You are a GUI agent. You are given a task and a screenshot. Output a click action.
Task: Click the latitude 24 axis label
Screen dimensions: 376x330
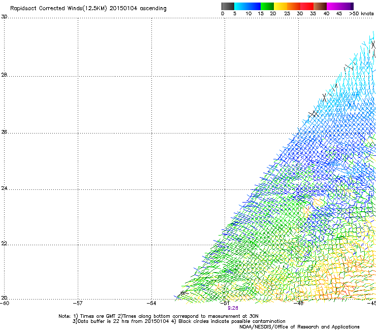(x=4, y=188)
